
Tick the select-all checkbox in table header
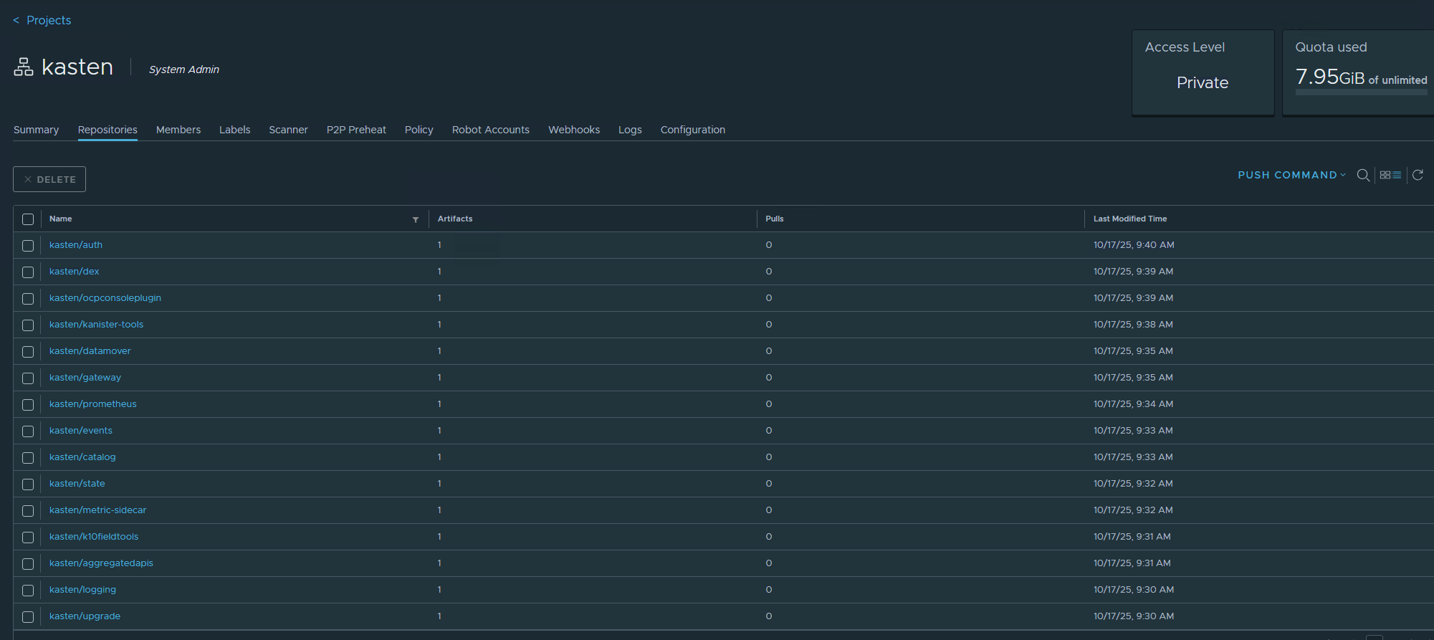(x=28, y=219)
